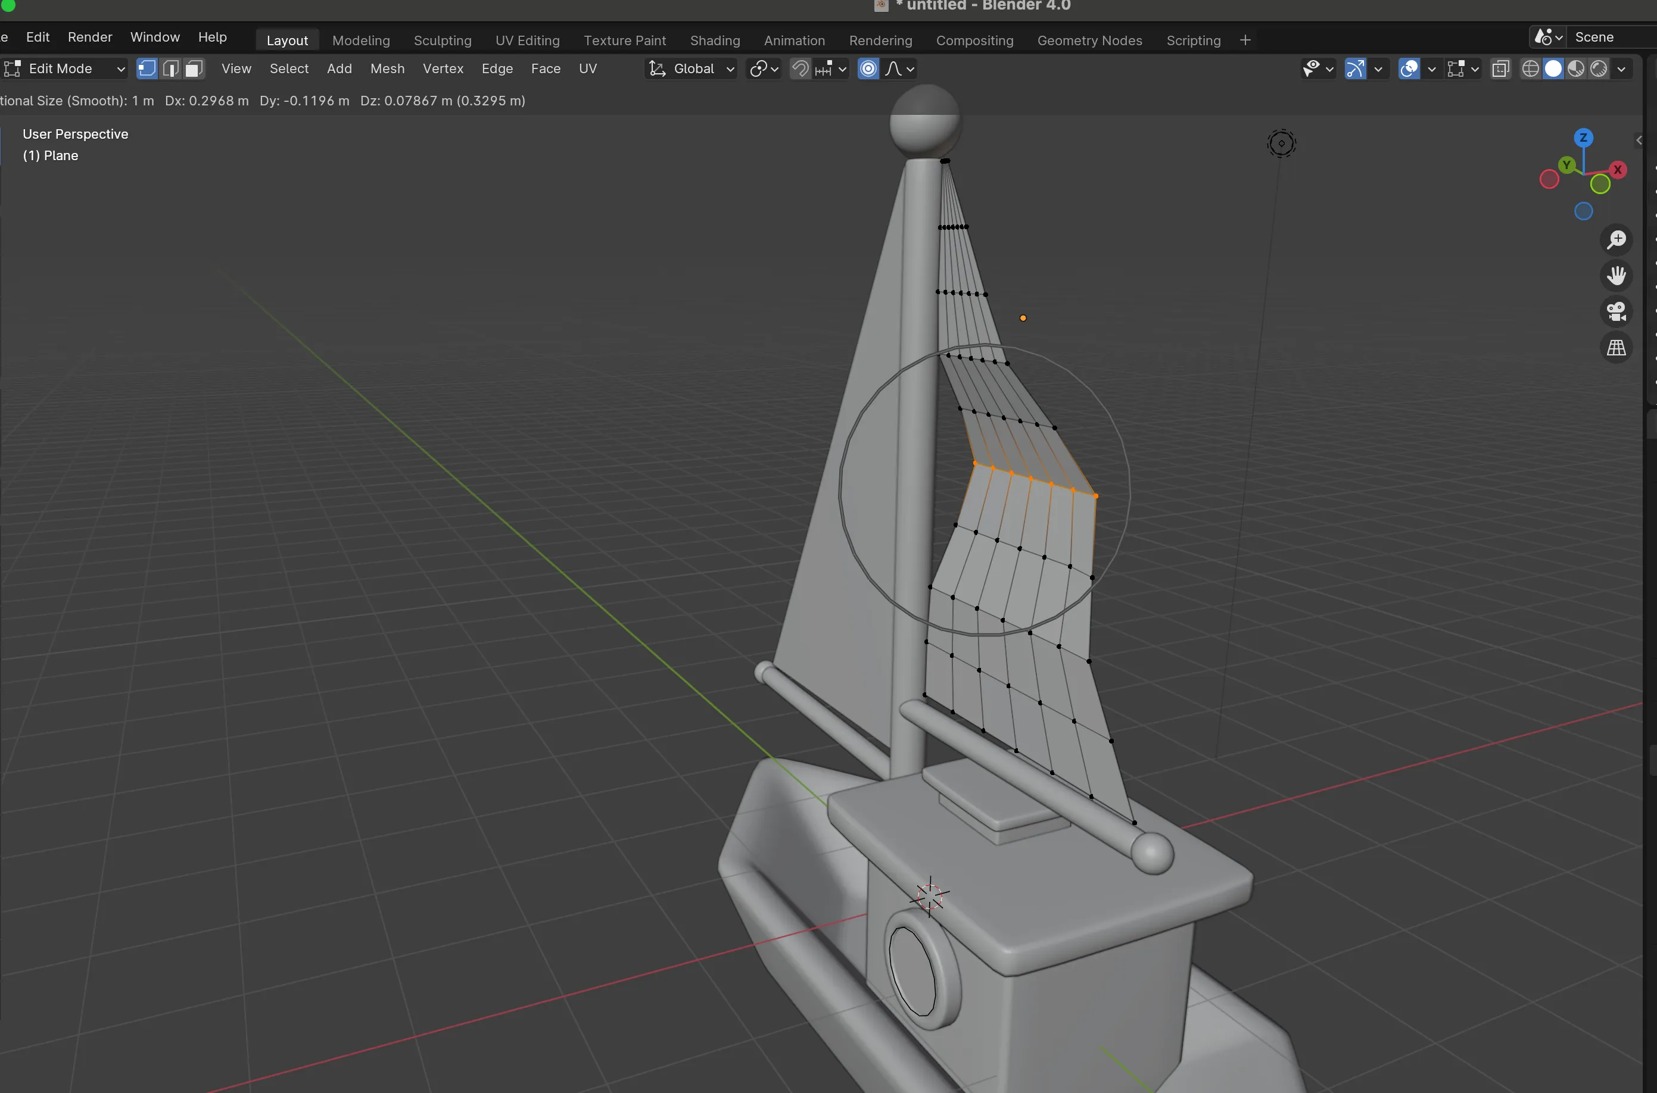This screenshot has width=1657, height=1093.
Task: Select Vertex select mode icon
Action: (147, 68)
